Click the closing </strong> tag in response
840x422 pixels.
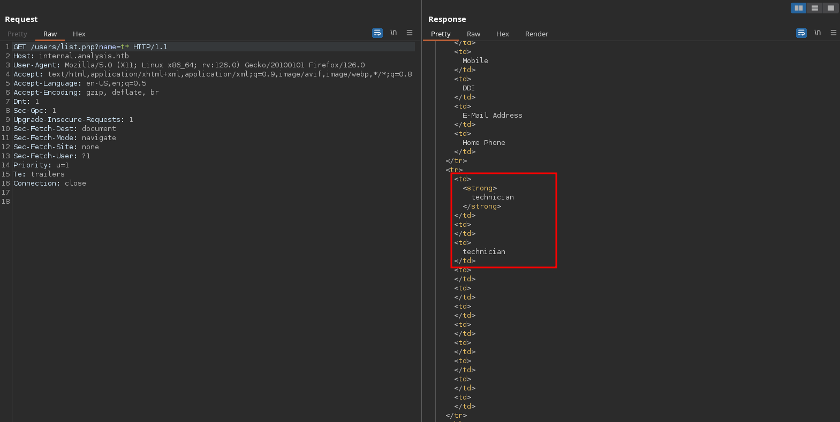point(482,206)
